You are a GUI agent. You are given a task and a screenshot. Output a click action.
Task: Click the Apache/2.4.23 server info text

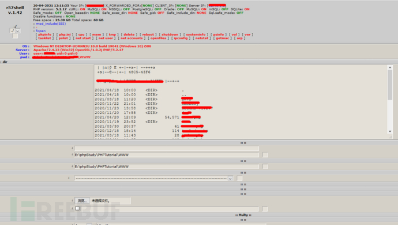click(x=78, y=50)
